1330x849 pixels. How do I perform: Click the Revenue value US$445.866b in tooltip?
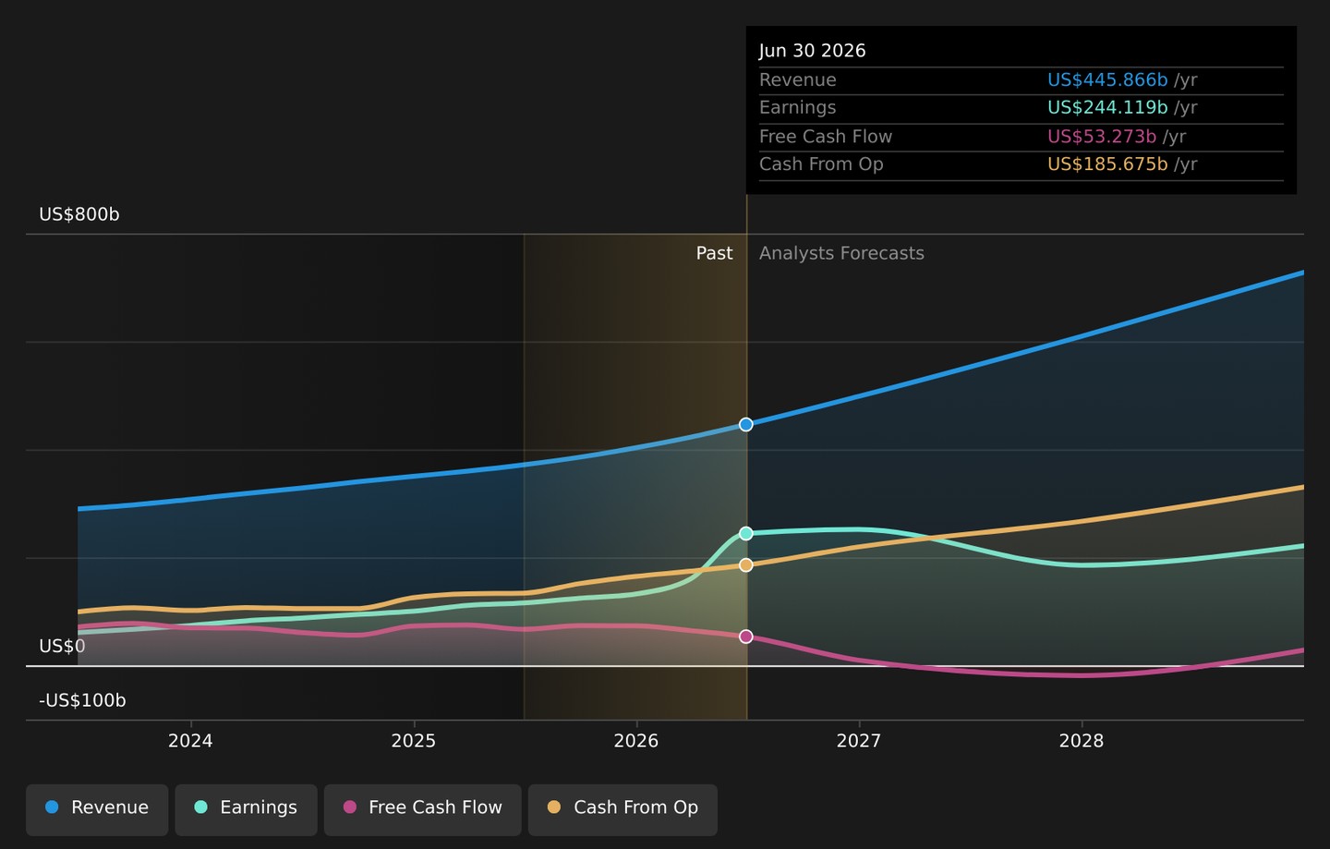[1107, 80]
